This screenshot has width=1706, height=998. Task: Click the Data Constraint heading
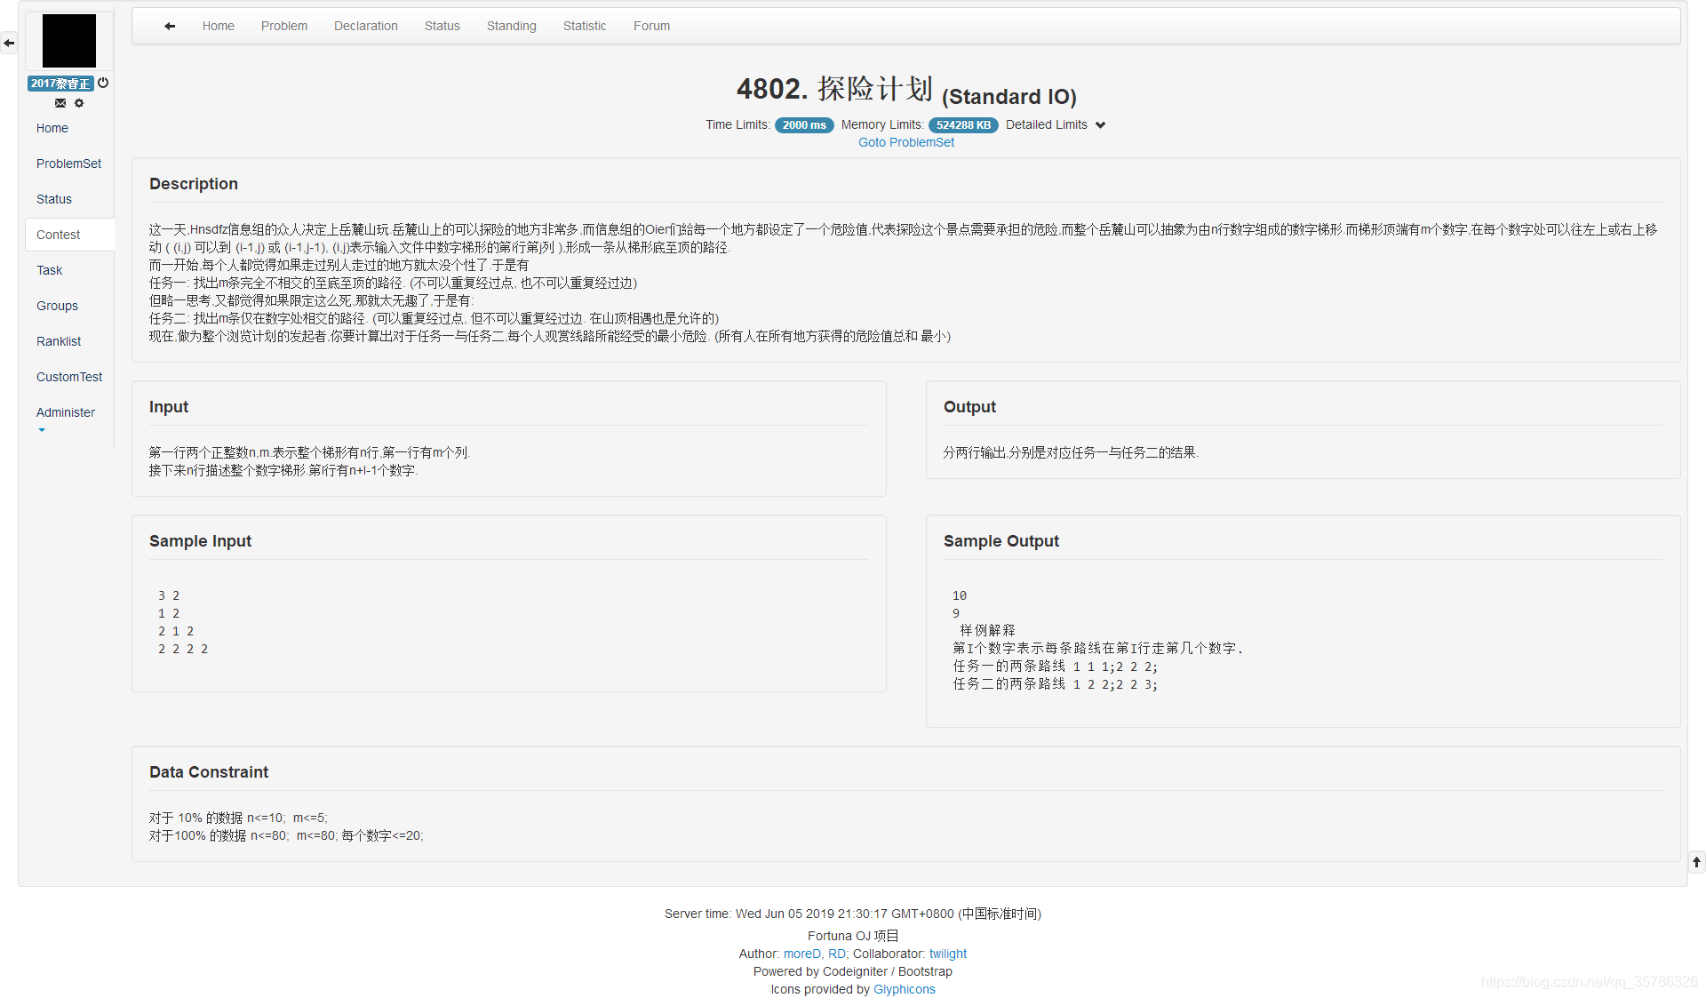(x=209, y=772)
